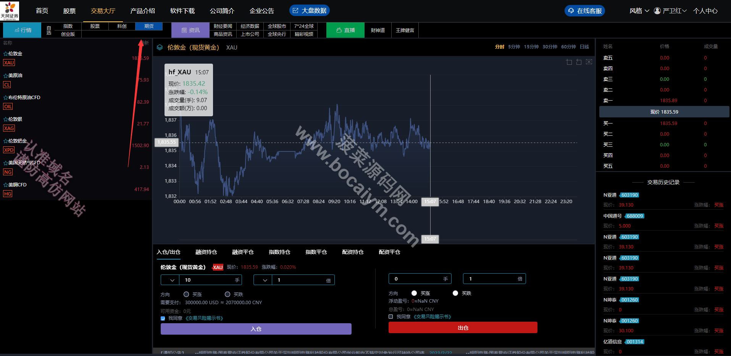Screen dimensions: 731x356
Task: Select the 日线 chart interval
Action: tap(584, 47)
